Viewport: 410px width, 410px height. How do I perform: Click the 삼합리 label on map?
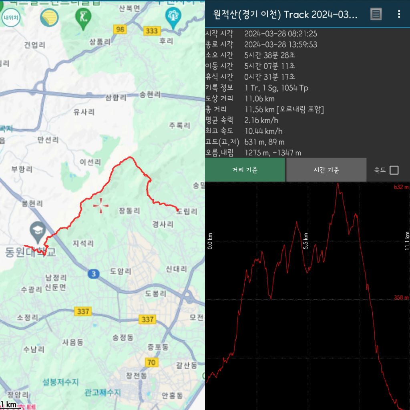coord(116,98)
